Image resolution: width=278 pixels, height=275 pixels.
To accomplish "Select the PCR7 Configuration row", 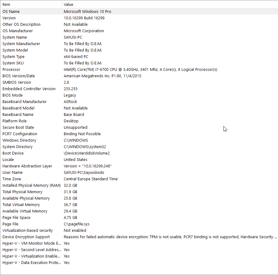I will coord(140,134).
